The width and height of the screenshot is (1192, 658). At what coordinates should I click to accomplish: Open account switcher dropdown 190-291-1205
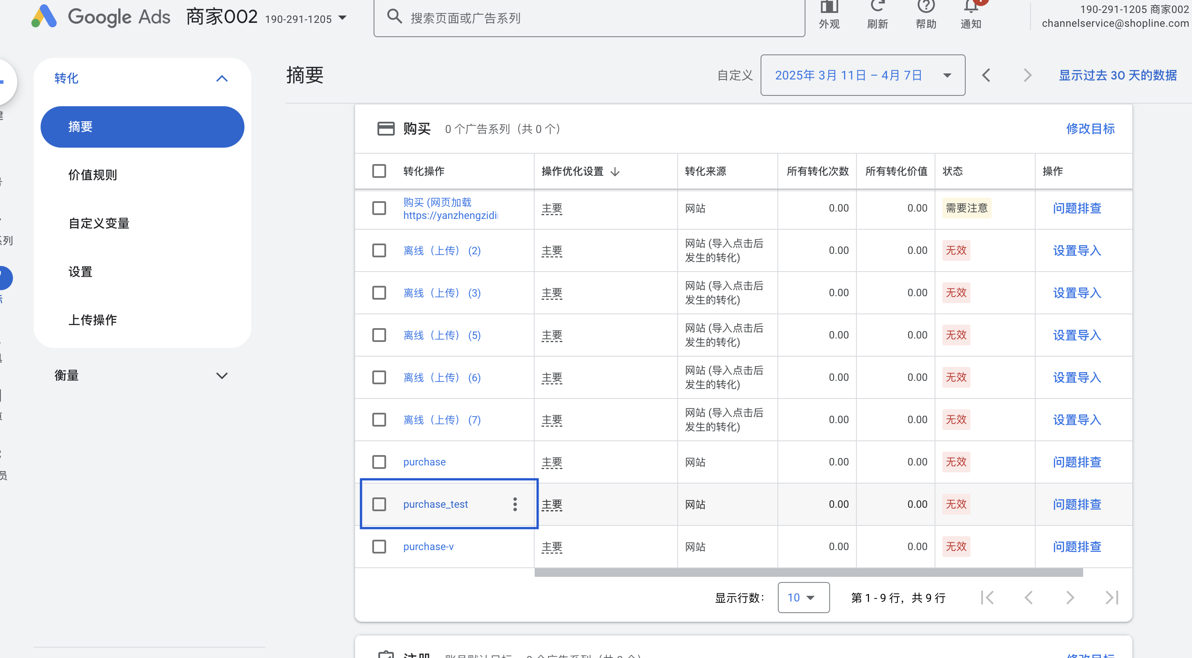[x=306, y=19]
